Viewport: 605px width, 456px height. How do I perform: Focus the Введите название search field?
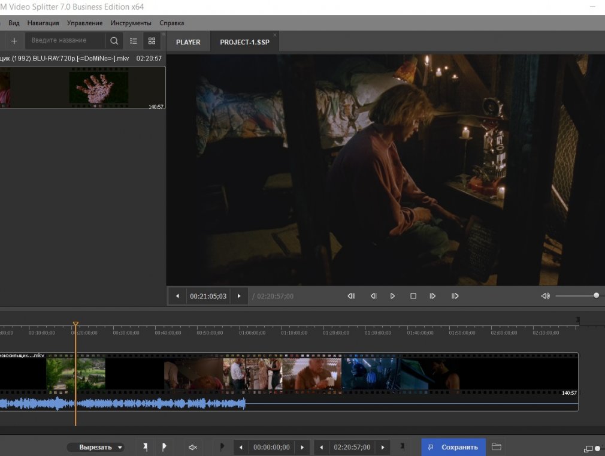click(x=65, y=41)
